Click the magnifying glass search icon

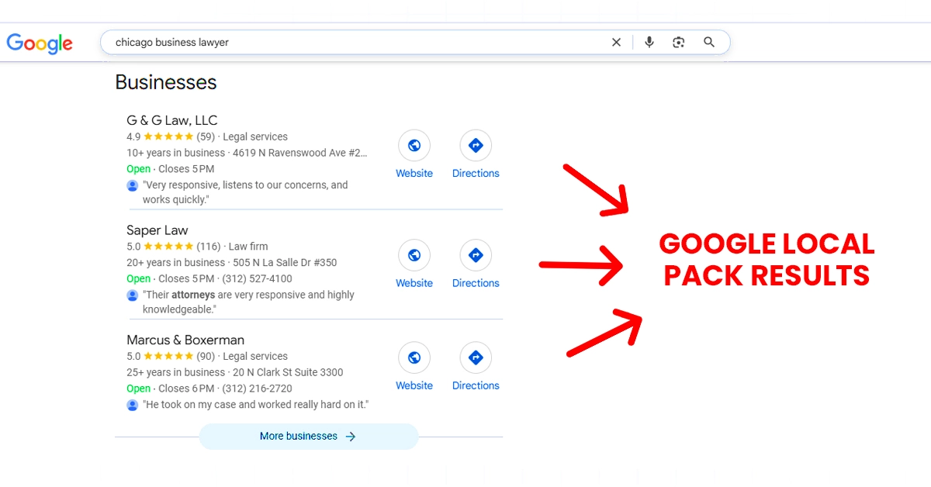pos(709,43)
